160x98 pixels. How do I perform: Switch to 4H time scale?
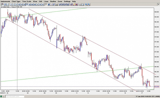(x=32, y=5)
